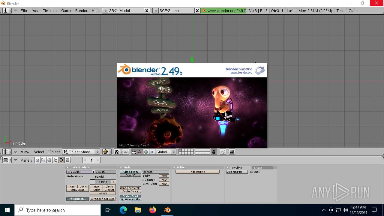
Task: Switch to Scene context panels icon
Action: coord(67,160)
